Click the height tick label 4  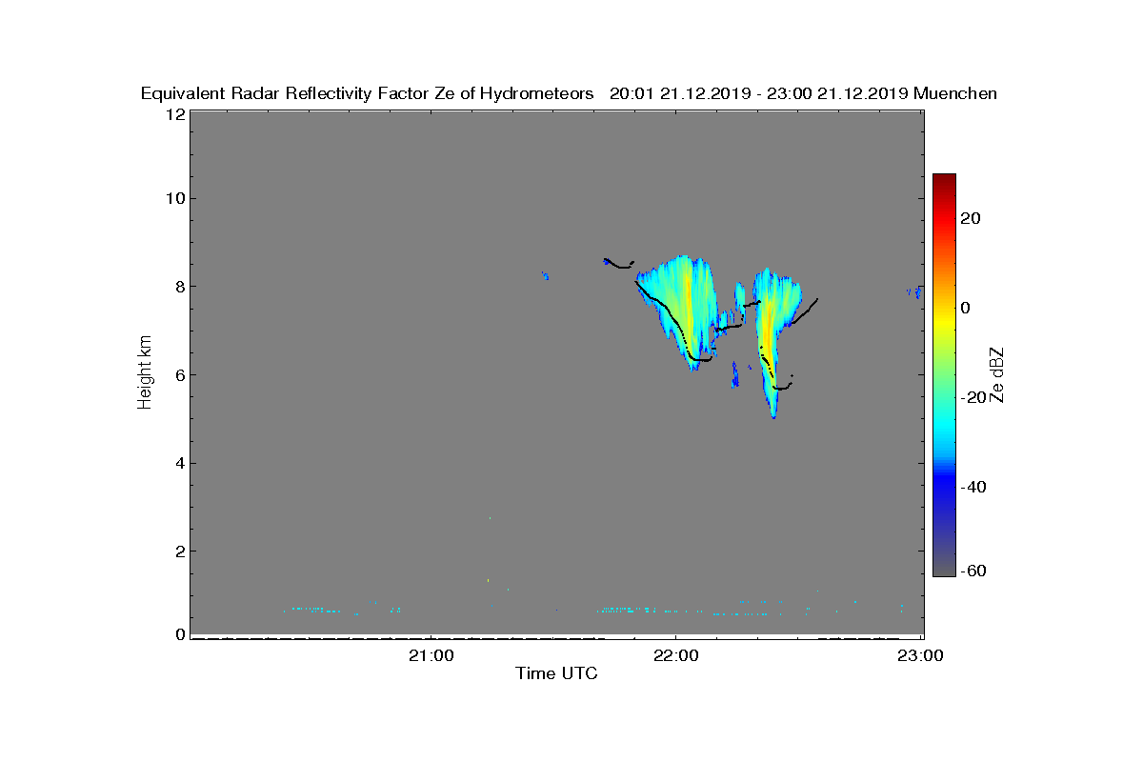[179, 463]
